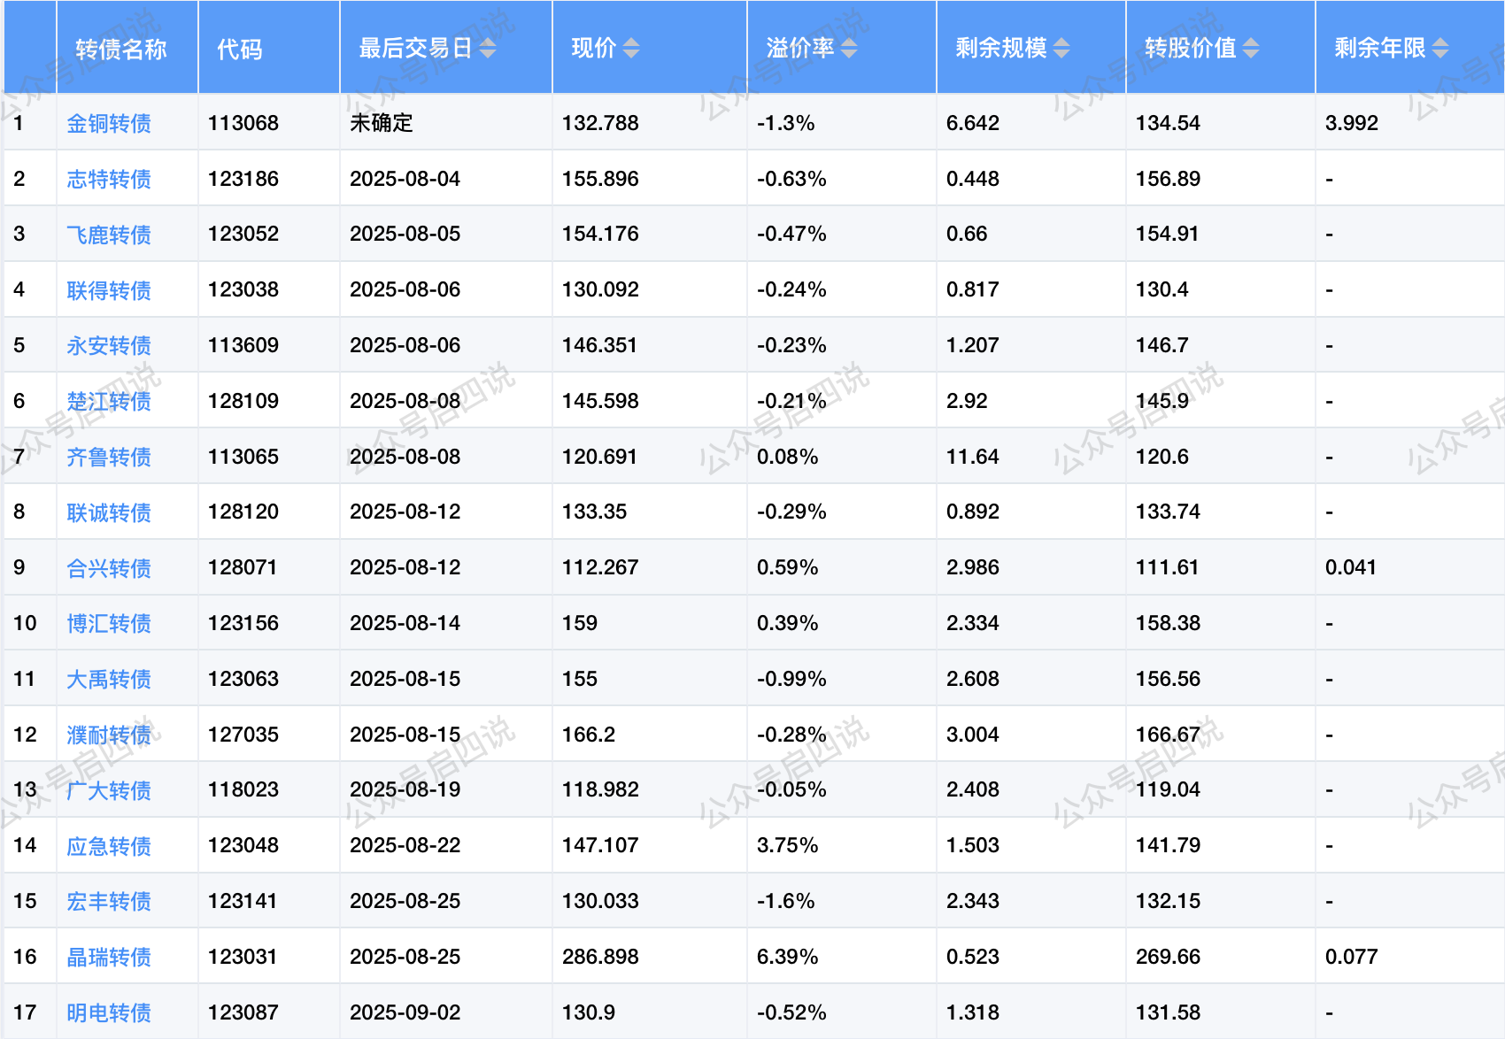
Task: Click the 代码 column header
Action: pyautogui.click(x=240, y=49)
